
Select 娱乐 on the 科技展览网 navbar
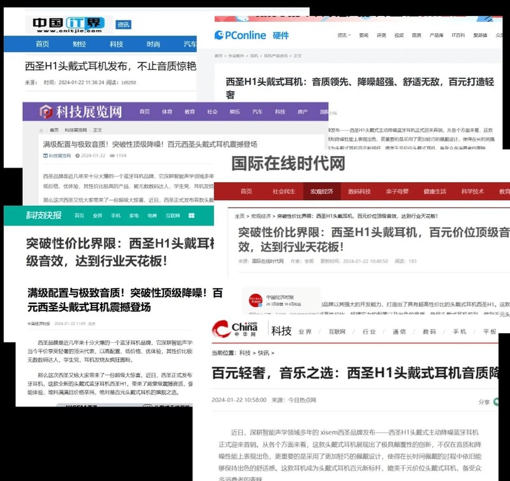(233, 113)
